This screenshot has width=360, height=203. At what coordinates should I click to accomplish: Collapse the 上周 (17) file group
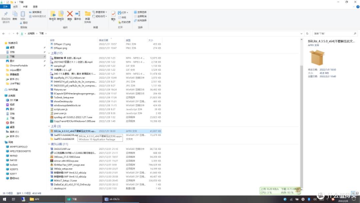49,53
